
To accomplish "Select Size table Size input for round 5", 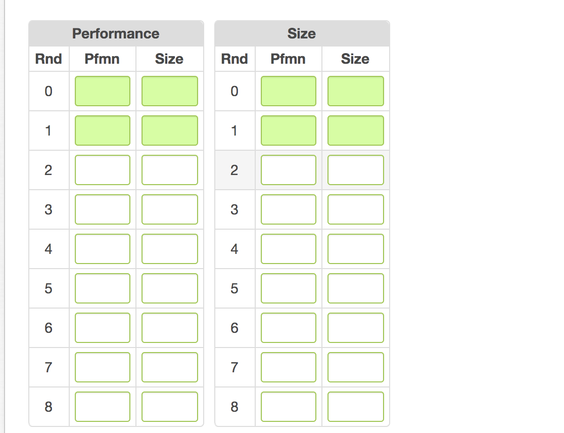I will click(355, 288).
